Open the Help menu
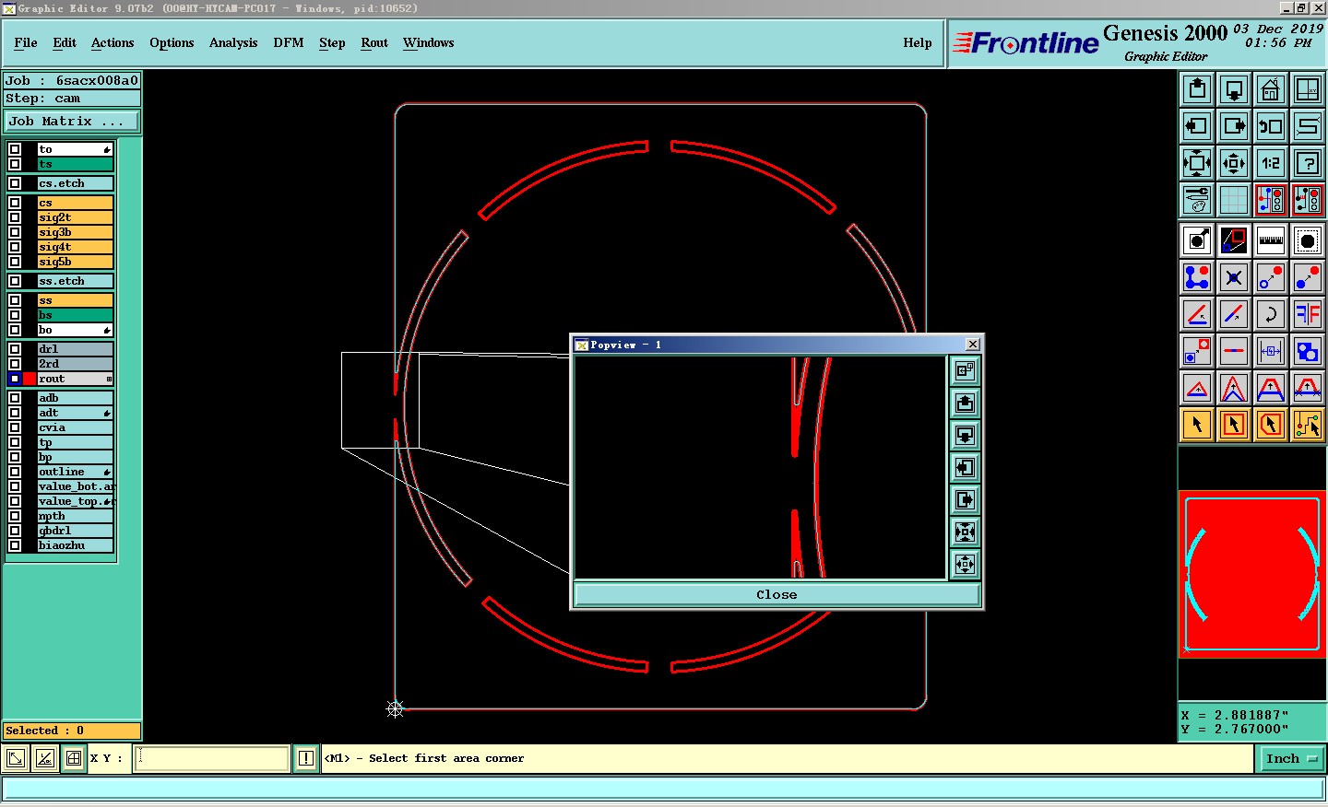Image resolution: width=1328 pixels, height=807 pixels. tap(918, 43)
